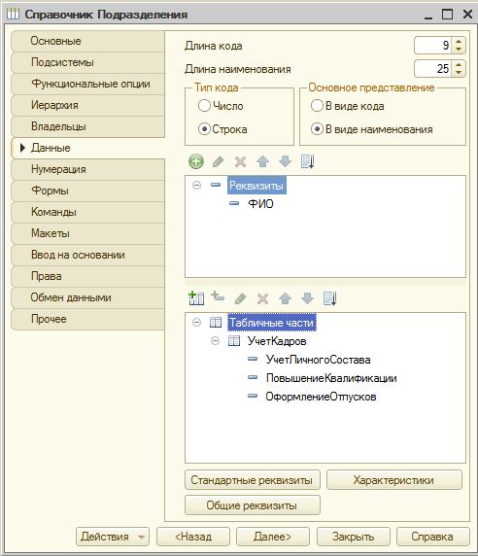Open the Функциональные опции tab
Viewport: 478px width, 556px height.
(87, 84)
